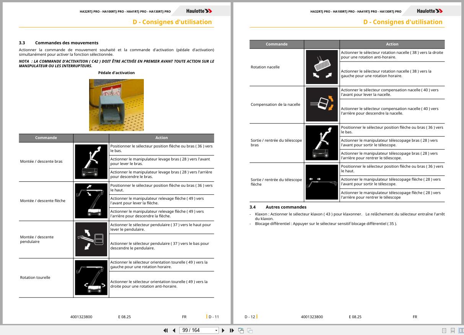Viewport: 464px width, 335px height.
Task: Click tourelle 'rotation anti-horaire' action row
Action: click(161, 284)
